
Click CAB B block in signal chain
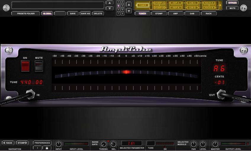click(192, 7)
